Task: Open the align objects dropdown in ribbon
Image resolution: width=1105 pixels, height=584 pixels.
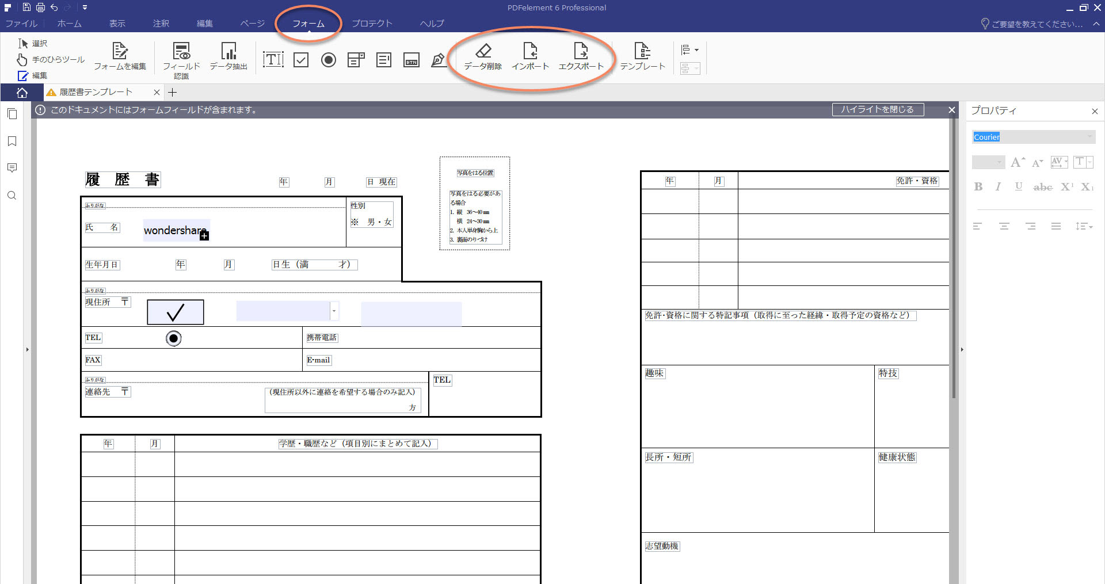Action: click(689, 50)
